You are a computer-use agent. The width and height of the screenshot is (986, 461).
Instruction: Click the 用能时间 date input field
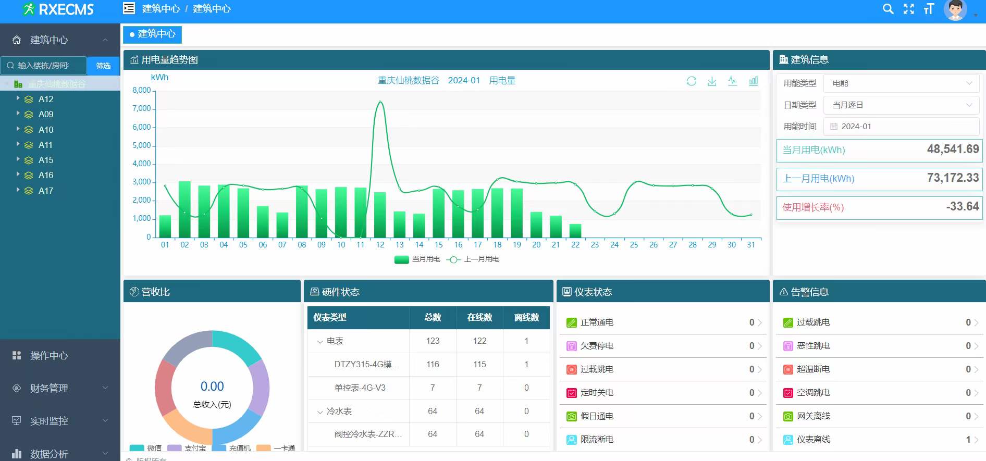coord(901,127)
